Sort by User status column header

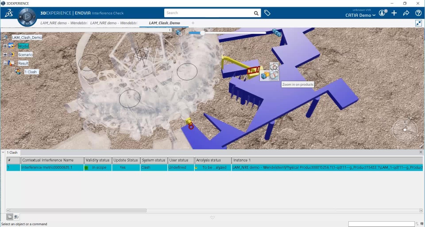181,160
